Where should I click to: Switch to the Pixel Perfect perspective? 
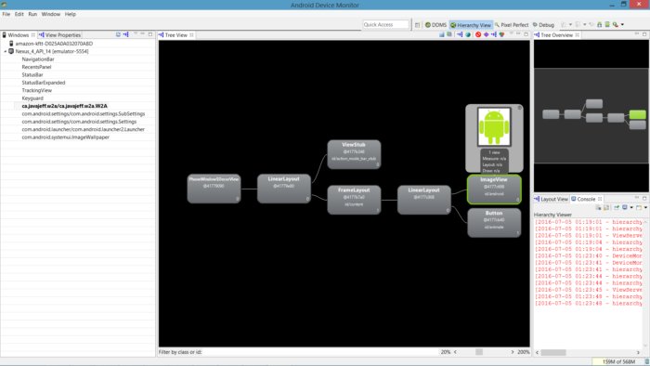512,25
